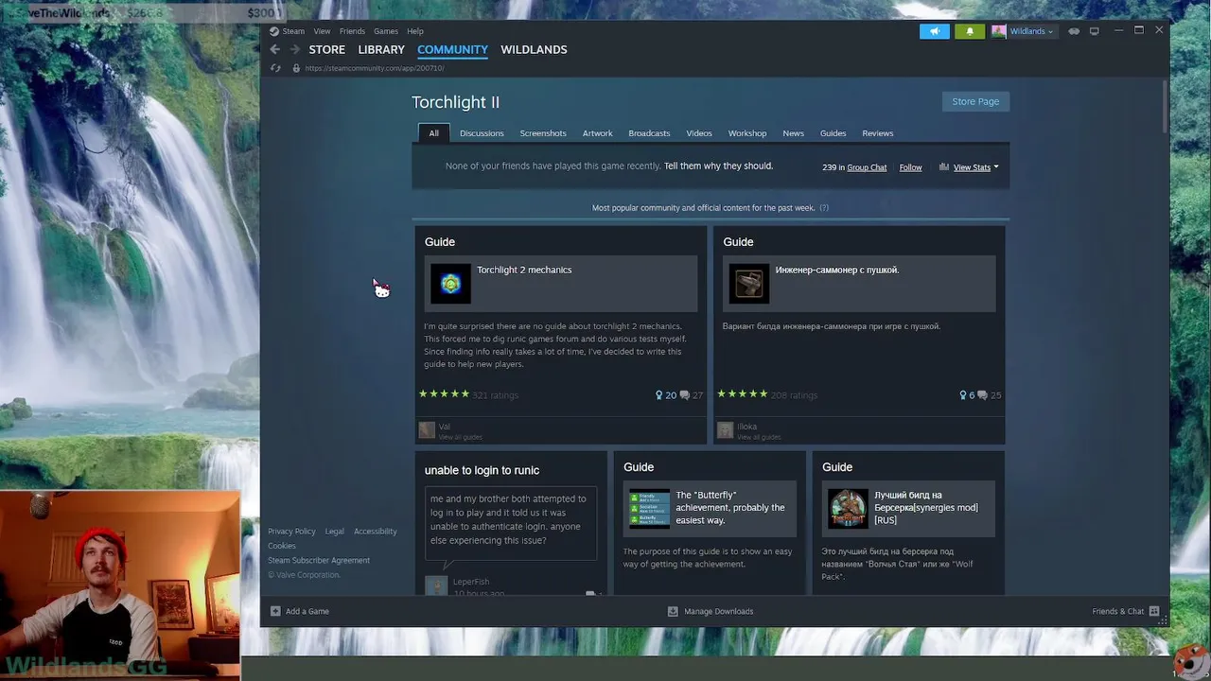The width and height of the screenshot is (1211, 681).
Task: Click Val's author avatar
Action: (427, 430)
